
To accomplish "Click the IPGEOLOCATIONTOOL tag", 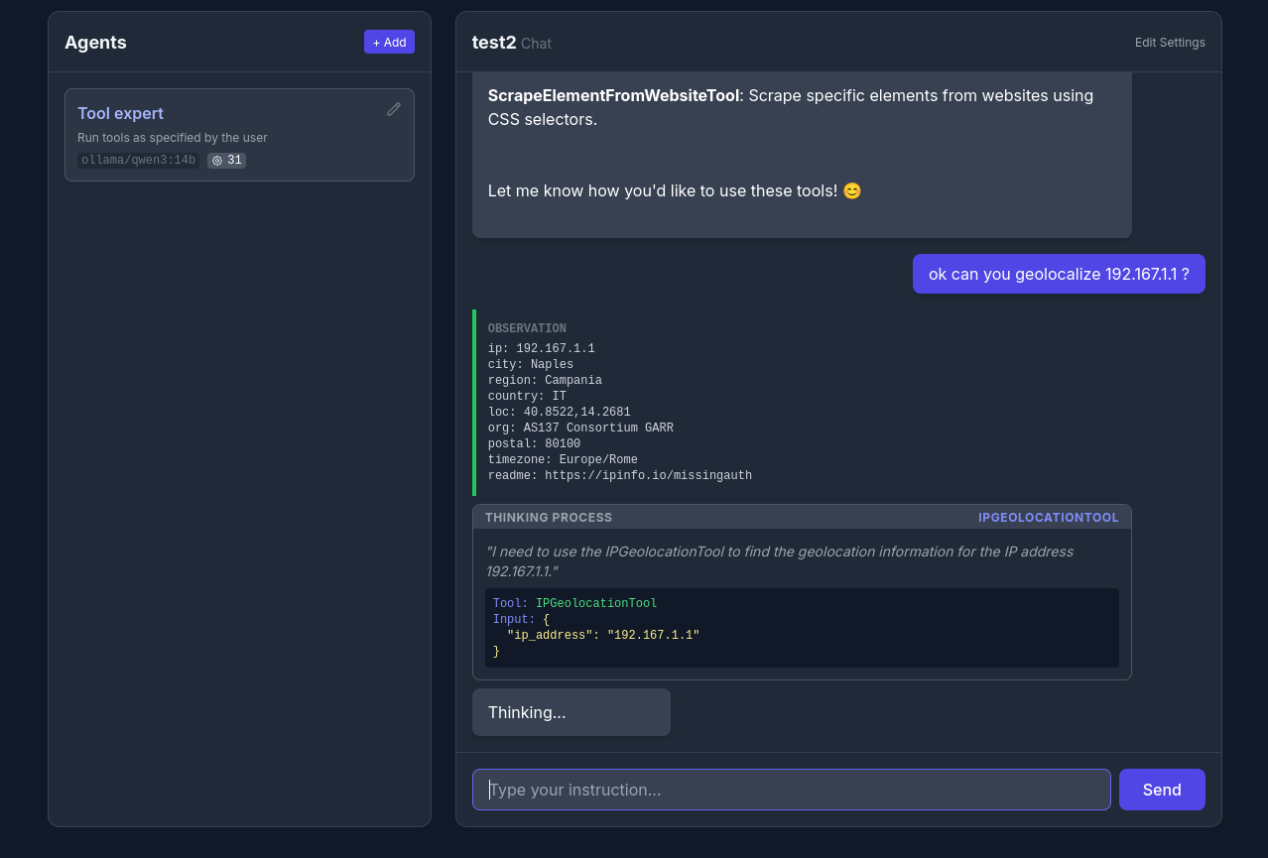I will [1048, 517].
